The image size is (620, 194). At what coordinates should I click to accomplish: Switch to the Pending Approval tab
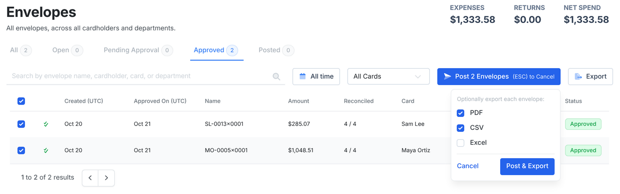click(x=138, y=50)
